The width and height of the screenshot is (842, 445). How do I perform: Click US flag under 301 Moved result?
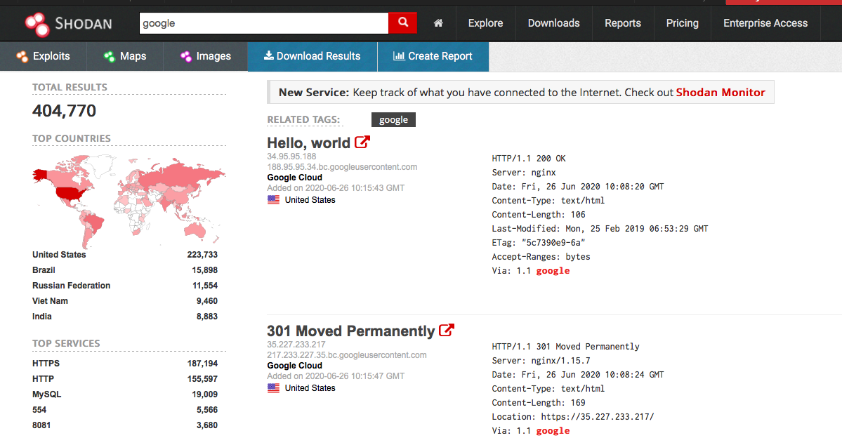point(273,388)
